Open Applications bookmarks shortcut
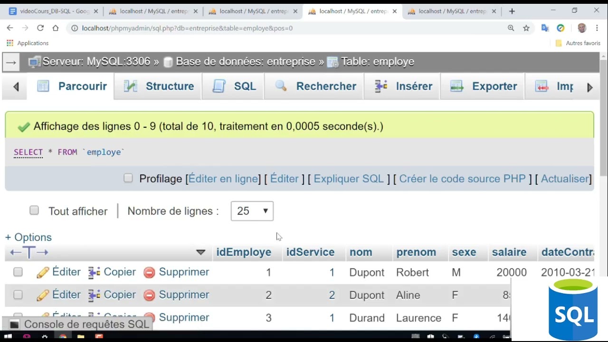 [28, 43]
